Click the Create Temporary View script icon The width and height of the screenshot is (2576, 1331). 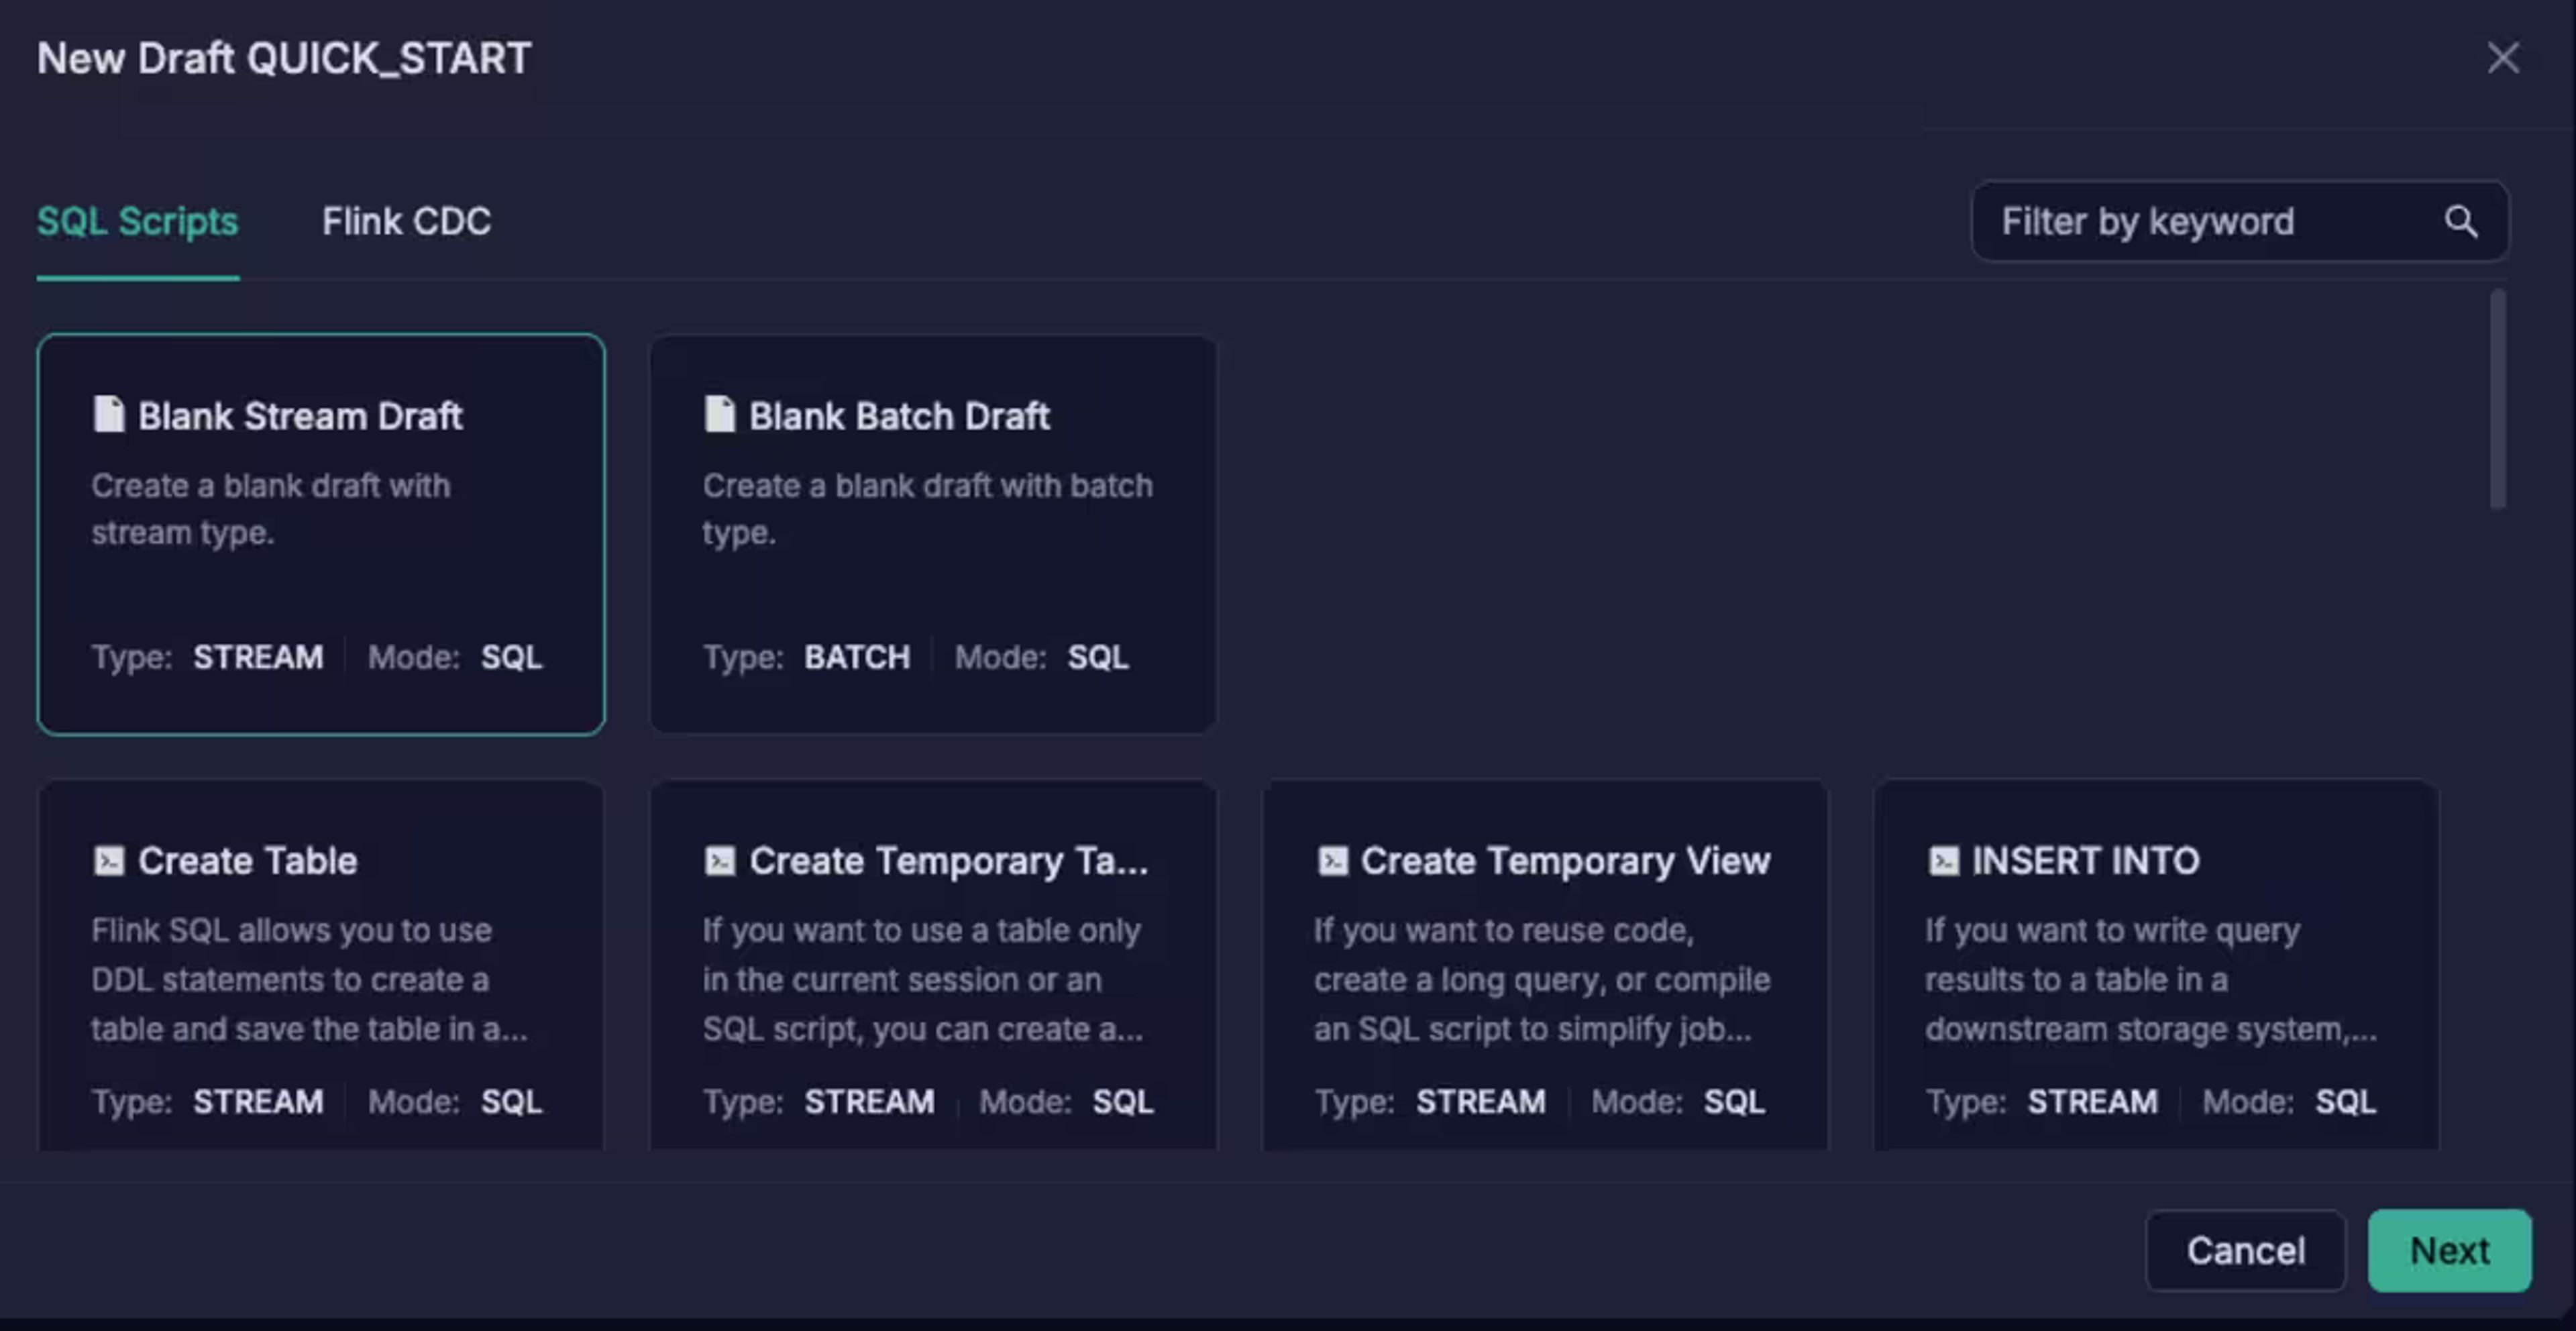[x=1331, y=861]
